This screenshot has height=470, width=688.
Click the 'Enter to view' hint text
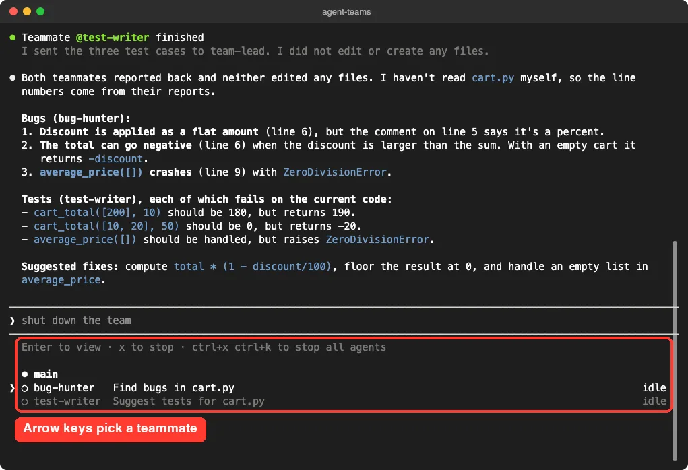pyautogui.click(x=61, y=347)
